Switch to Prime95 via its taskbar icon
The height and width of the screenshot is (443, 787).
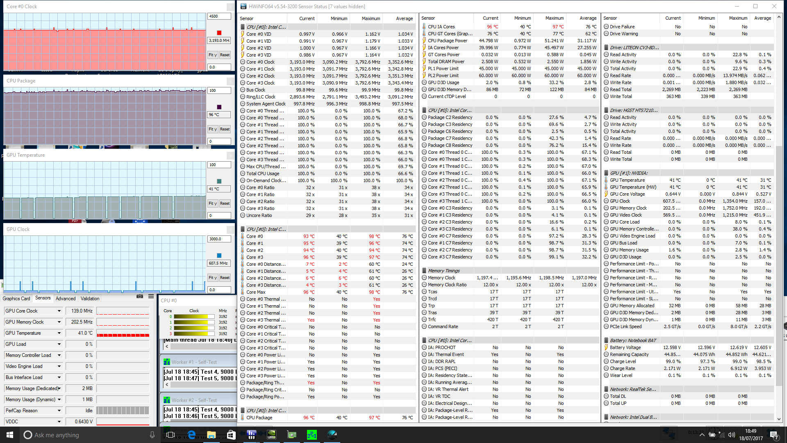click(312, 435)
